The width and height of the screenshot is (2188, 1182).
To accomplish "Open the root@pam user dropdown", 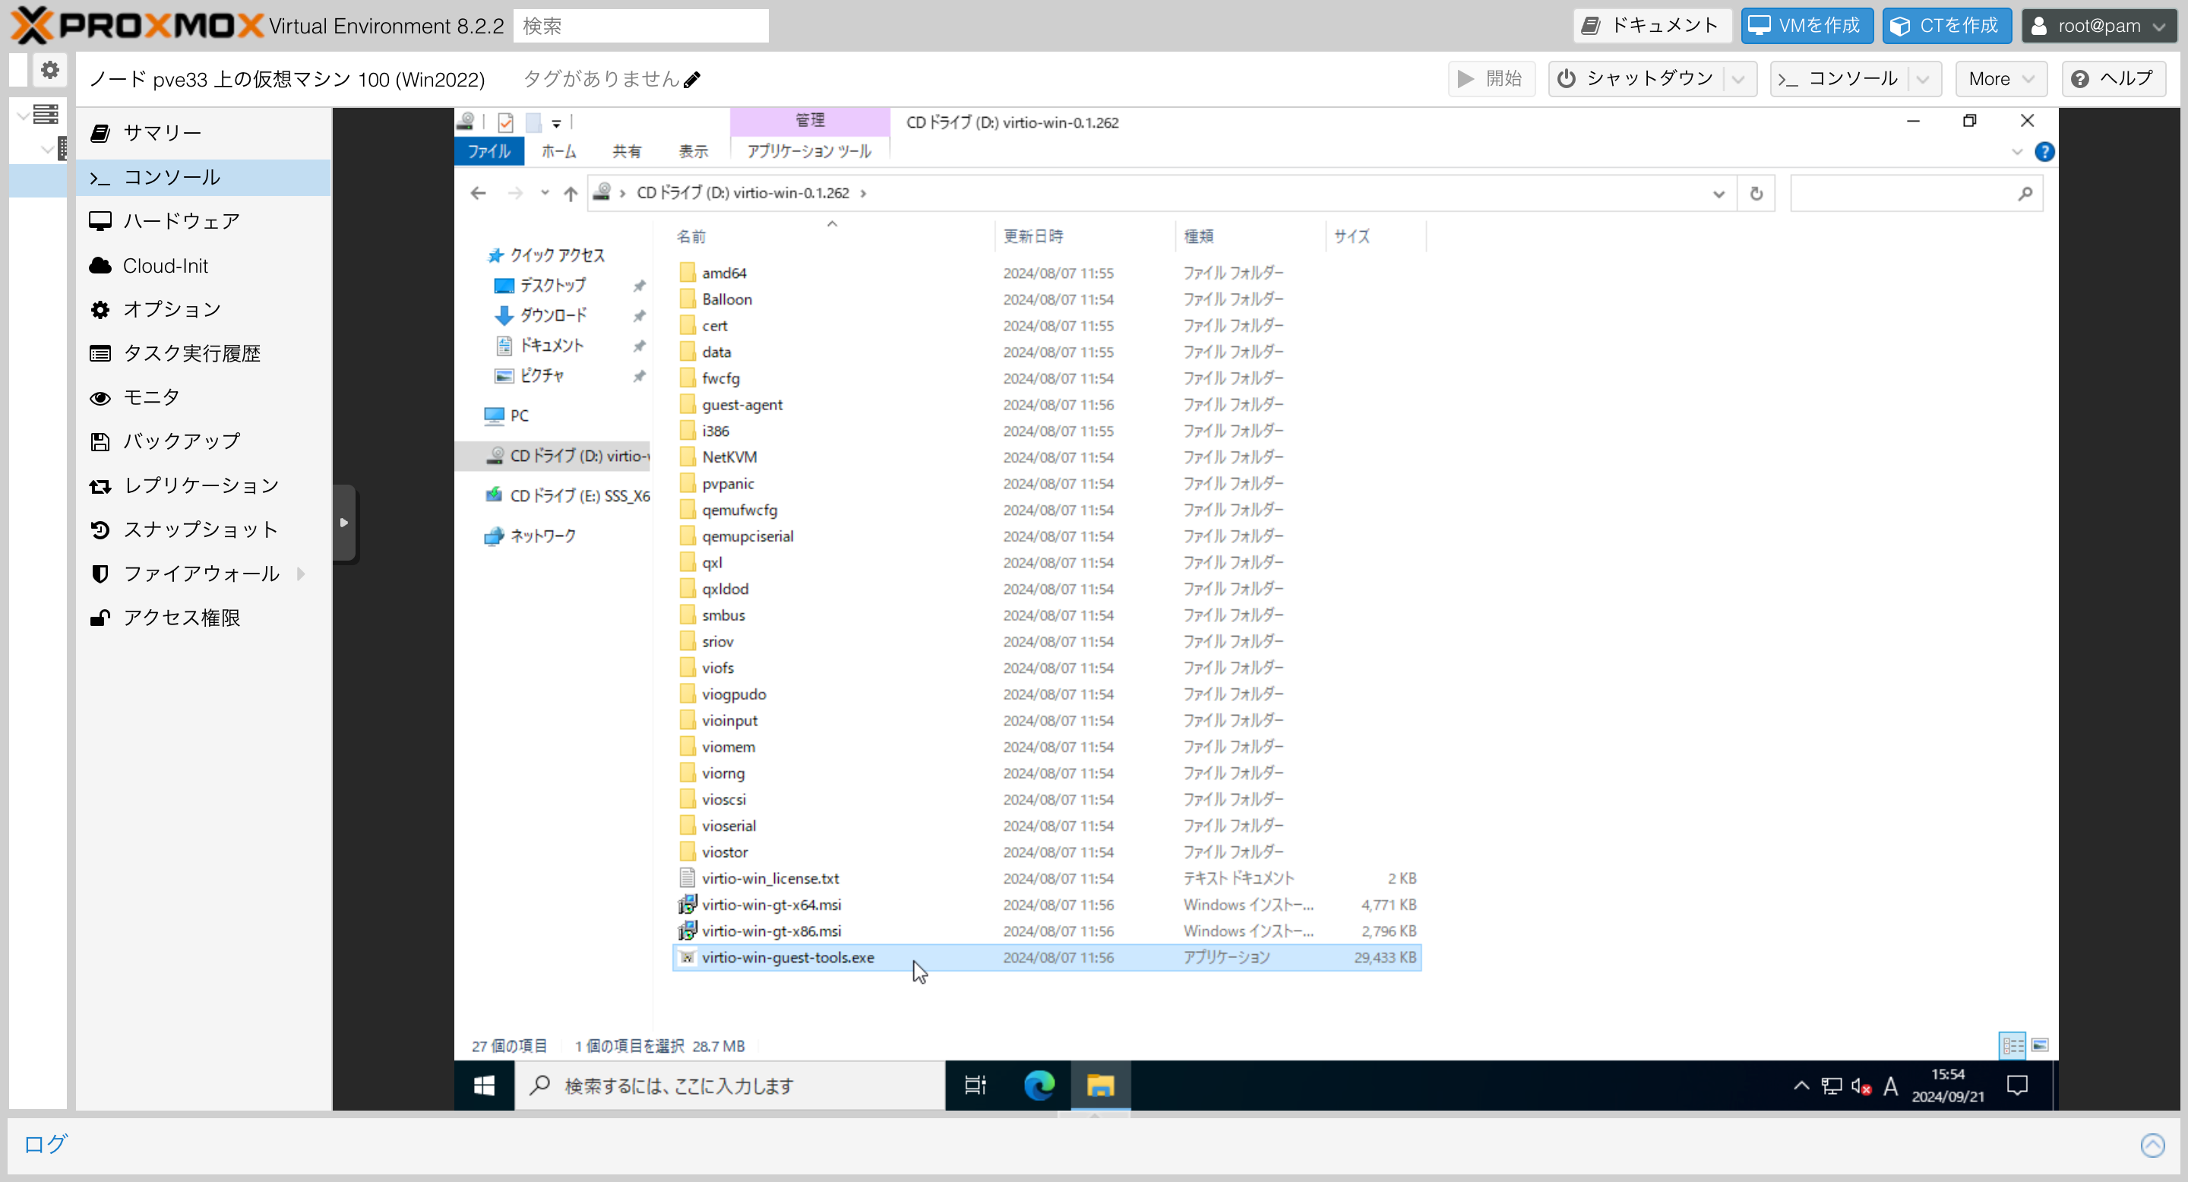I will 2099,26.
